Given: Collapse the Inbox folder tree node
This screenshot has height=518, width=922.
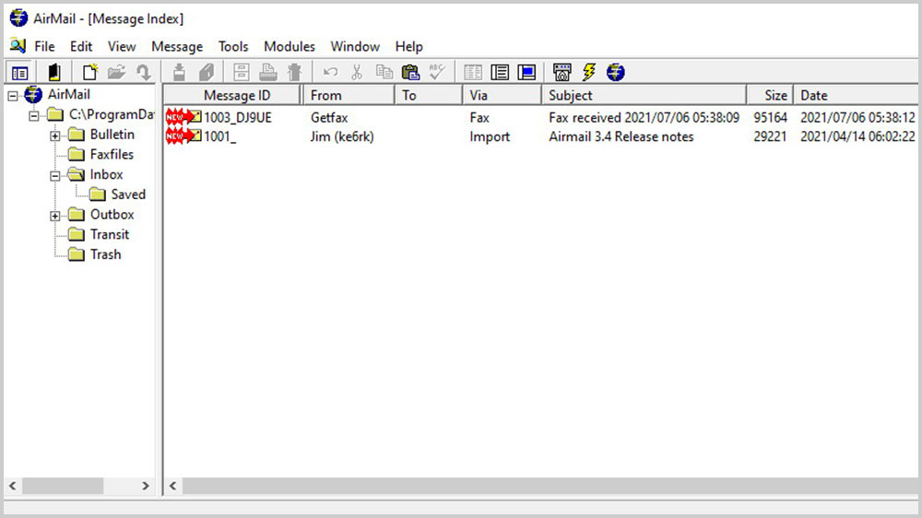Looking at the screenshot, I should (x=55, y=175).
